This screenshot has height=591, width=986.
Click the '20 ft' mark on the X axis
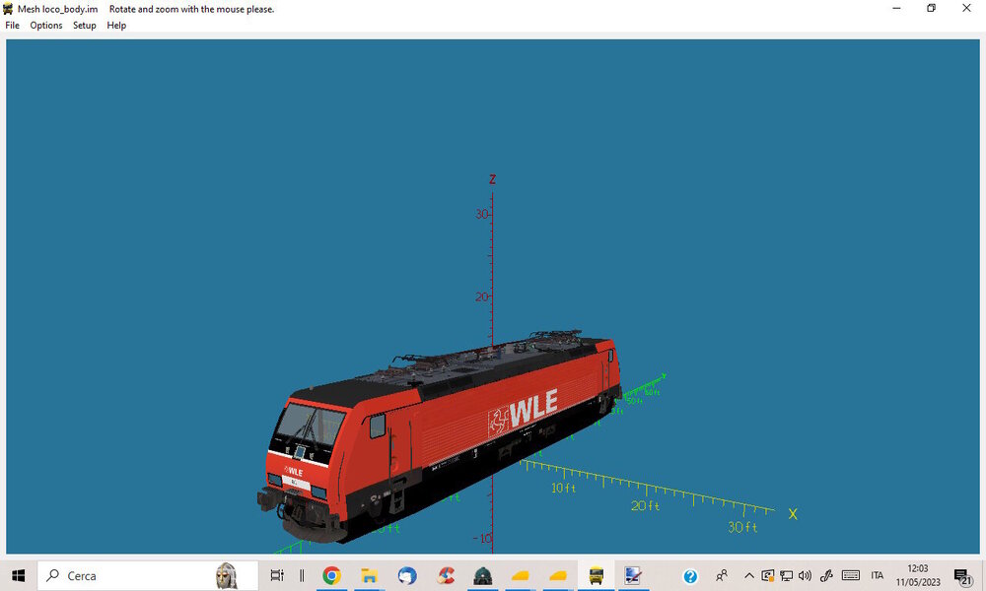click(x=645, y=505)
